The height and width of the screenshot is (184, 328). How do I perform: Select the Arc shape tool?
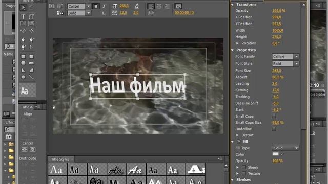coord(31,70)
